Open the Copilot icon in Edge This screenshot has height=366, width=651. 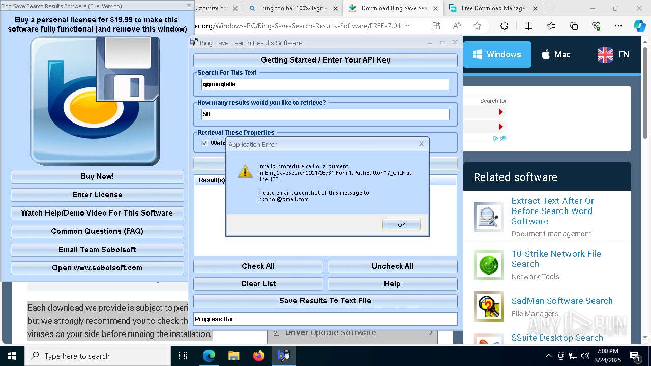pos(639,26)
